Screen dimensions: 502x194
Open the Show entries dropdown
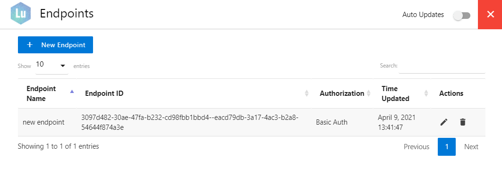click(51, 66)
